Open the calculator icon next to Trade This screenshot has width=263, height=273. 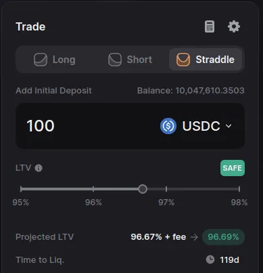point(210,26)
